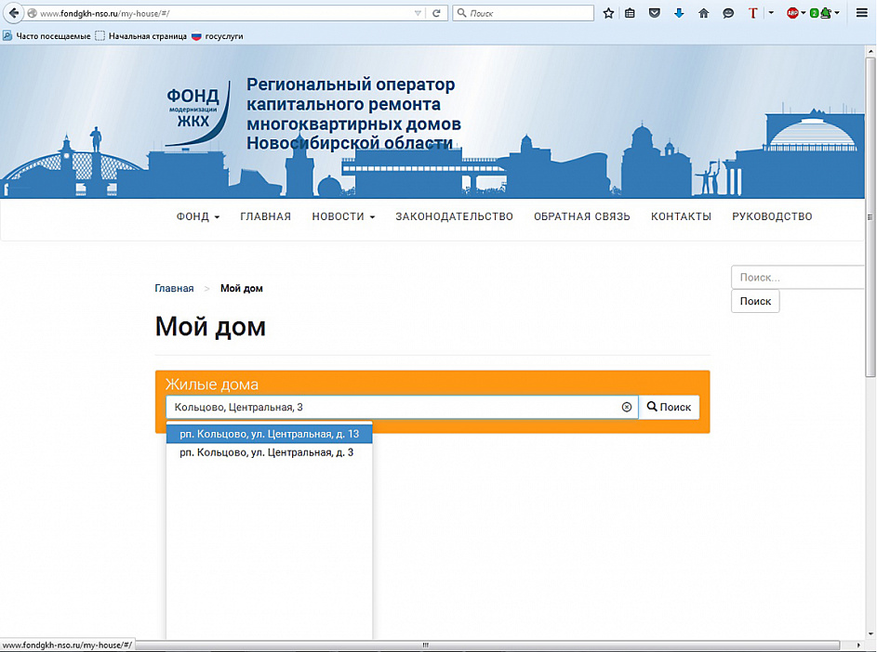The width and height of the screenshot is (877, 652).
Task: Open the Начальная страница bookmark
Action: pos(141,36)
